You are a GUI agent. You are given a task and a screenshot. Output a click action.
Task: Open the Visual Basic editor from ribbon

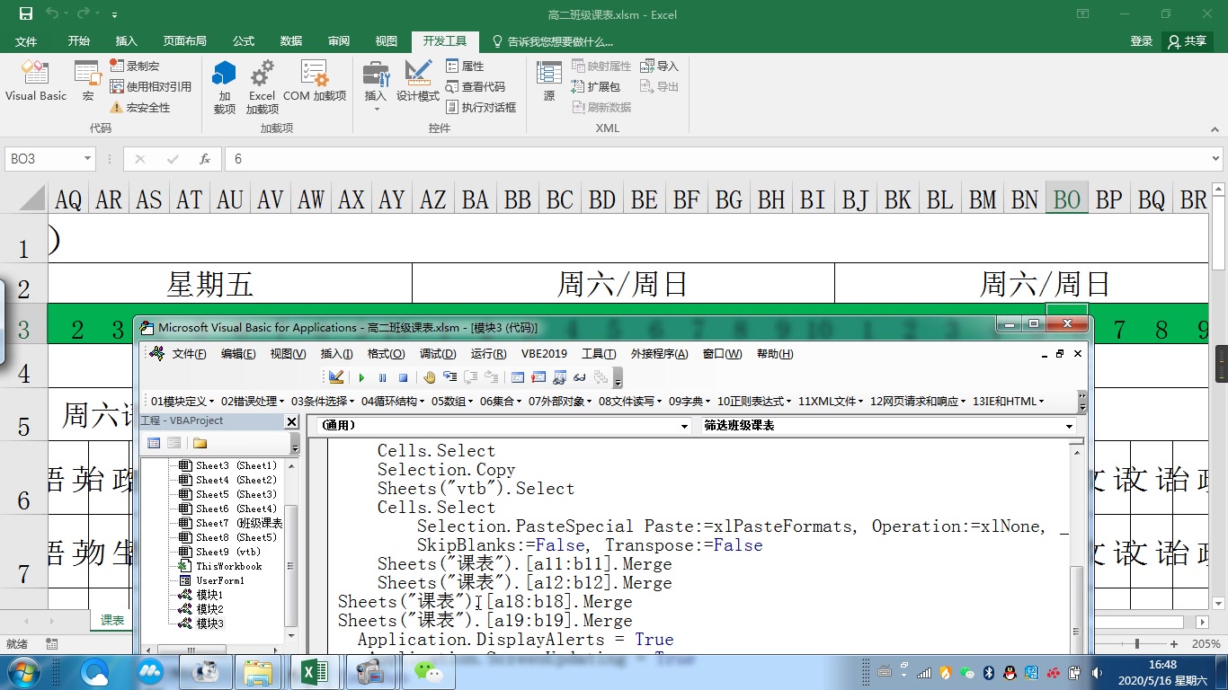point(36,81)
